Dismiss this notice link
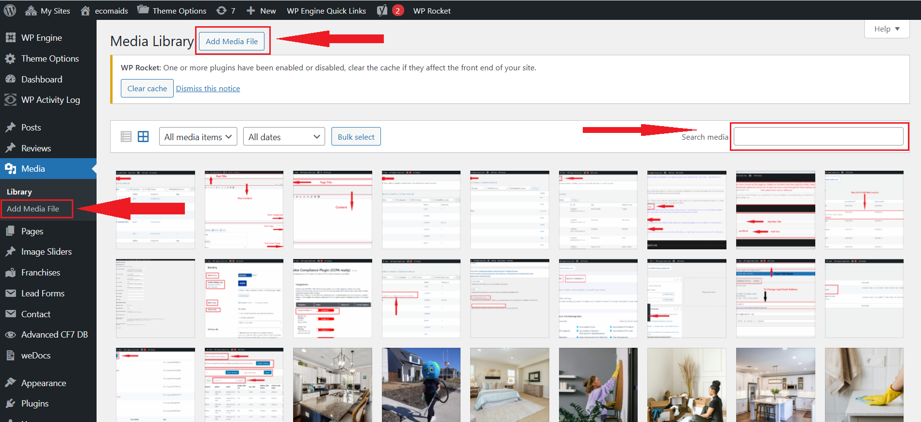The image size is (921, 422). pos(208,88)
